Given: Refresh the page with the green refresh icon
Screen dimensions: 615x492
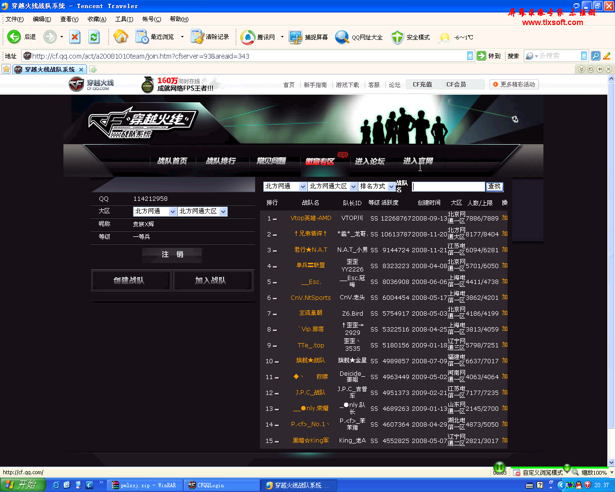Looking at the screenshot, I should click(94, 37).
